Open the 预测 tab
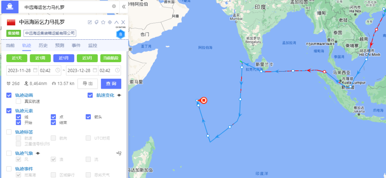 click(60, 45)
